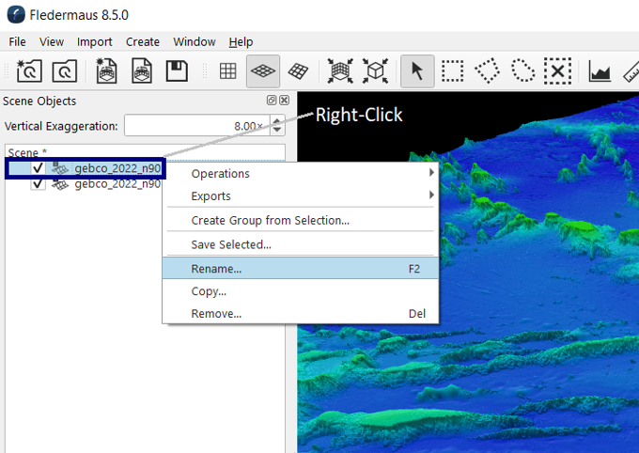Select the unhighlighted gebco_2022_n90 tree row name
639x453 pixels.
[117, 184]
